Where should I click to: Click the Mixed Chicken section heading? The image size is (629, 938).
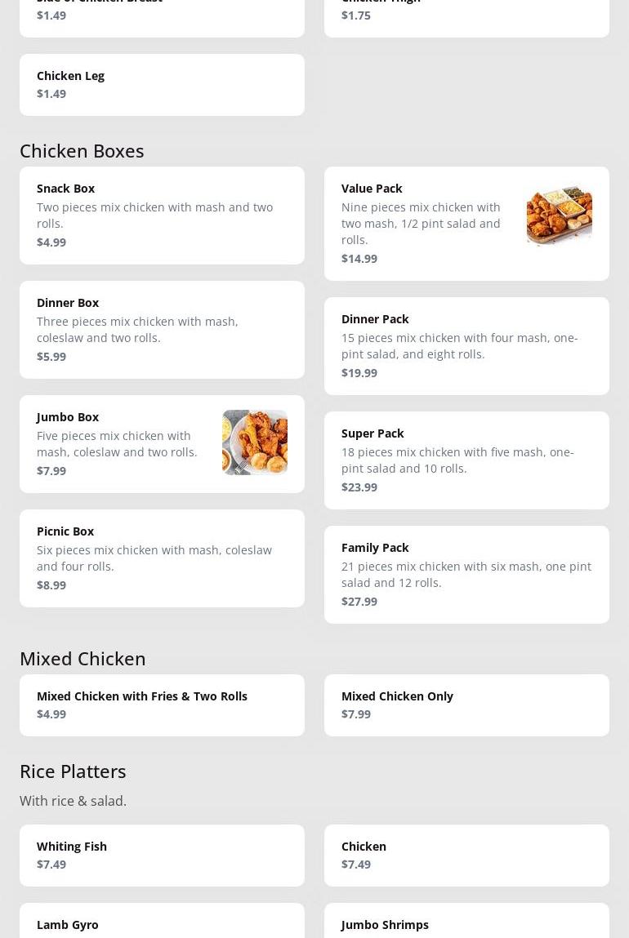pos(83,659)
